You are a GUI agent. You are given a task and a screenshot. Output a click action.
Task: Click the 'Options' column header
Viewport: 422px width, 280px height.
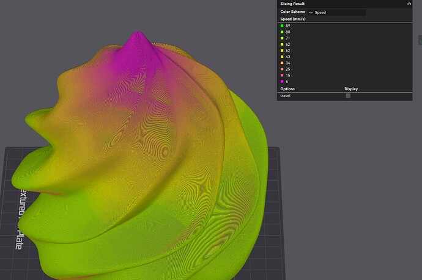tap(287, 89)
